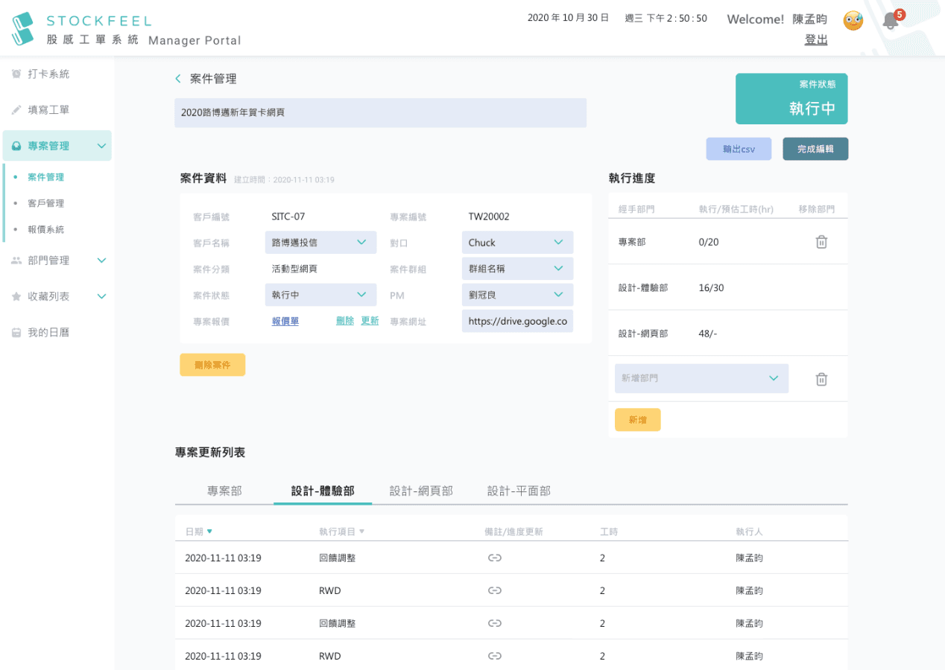Screen dimensions: 945x670
Task: Switch to 設計-網頁部 tab
Action: point(421,491)
